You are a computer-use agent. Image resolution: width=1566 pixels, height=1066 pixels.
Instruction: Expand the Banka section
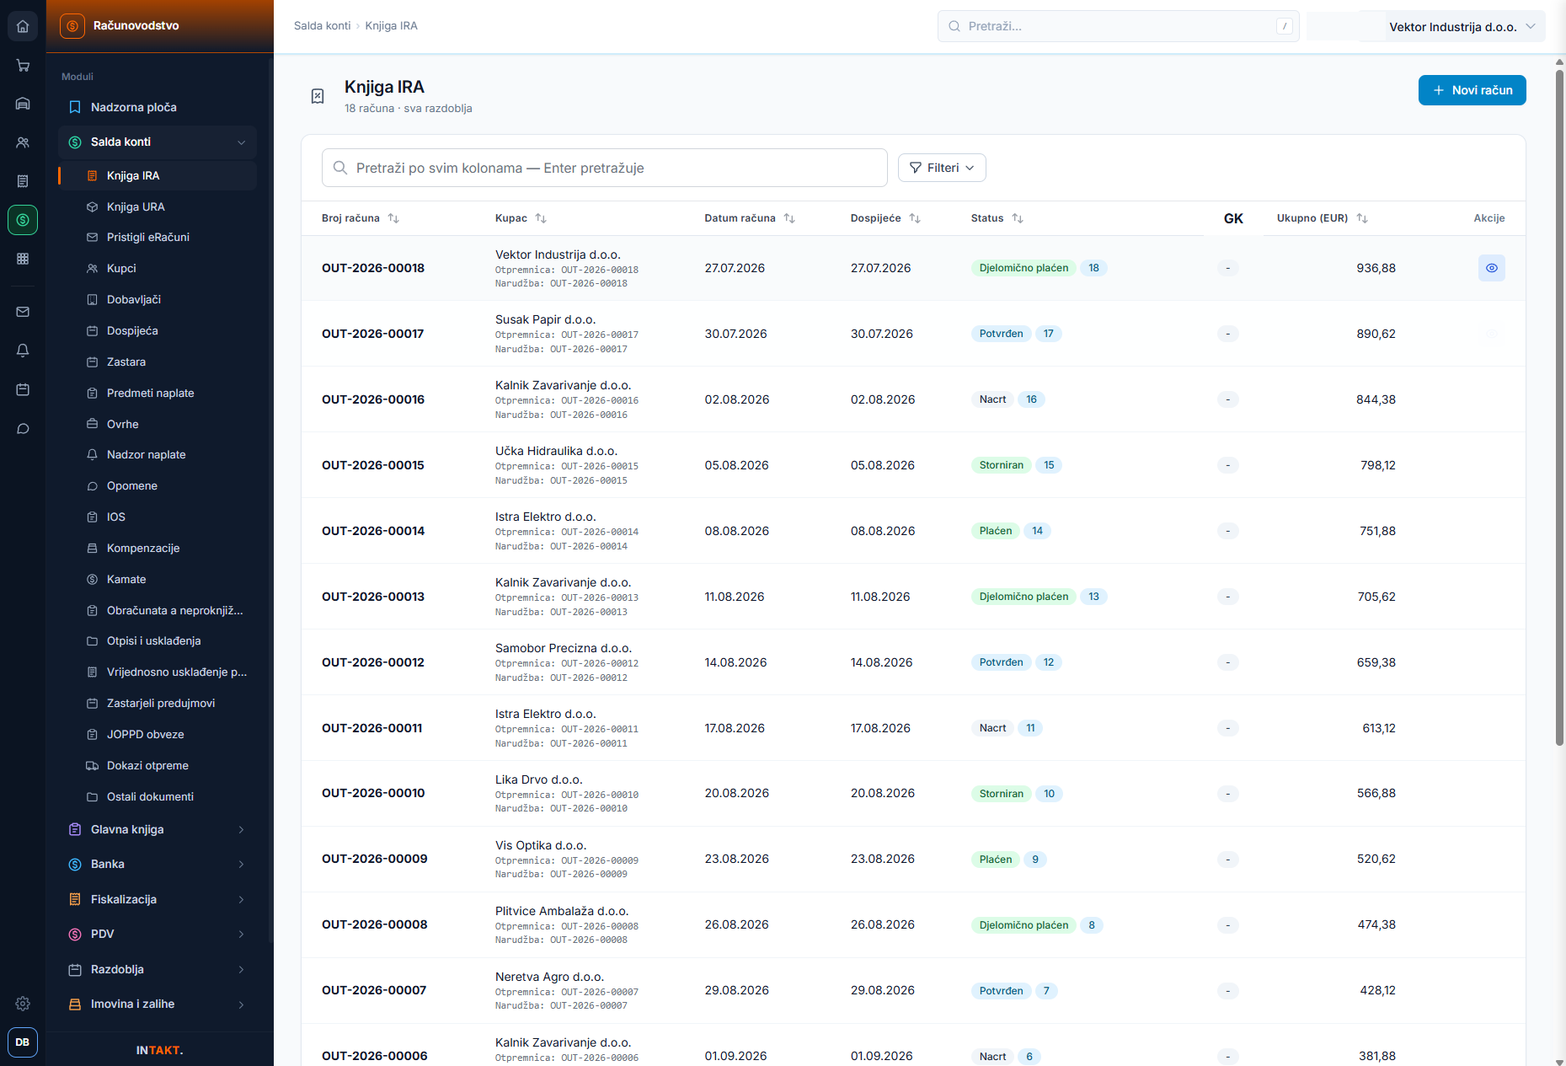[x=158, y=865]
